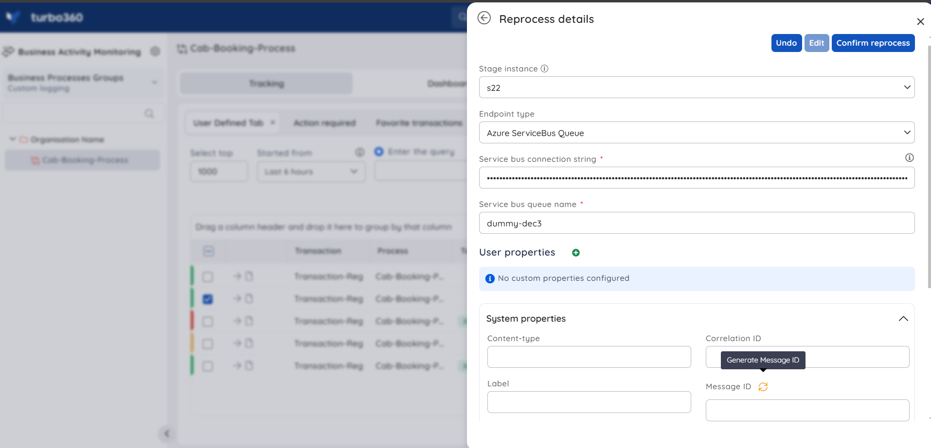
Task: Open the User Defined Tab
Action: click(x=228, y=123)
